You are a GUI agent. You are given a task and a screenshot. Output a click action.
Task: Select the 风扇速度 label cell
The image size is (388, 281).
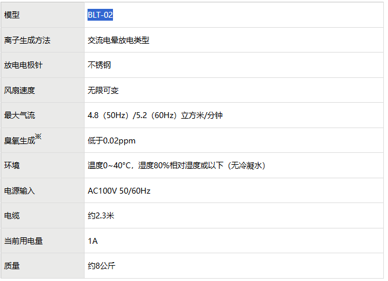(20, 90)
